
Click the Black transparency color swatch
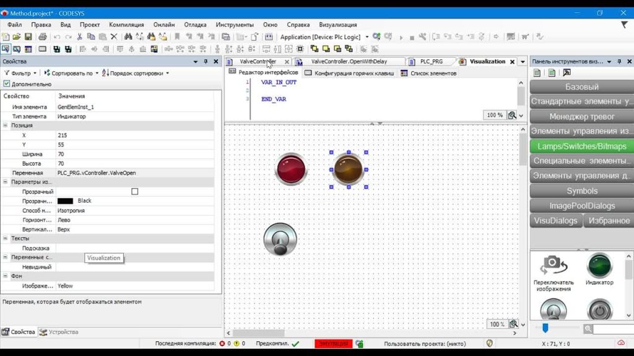pyautogui.click(x=65, y=201)
